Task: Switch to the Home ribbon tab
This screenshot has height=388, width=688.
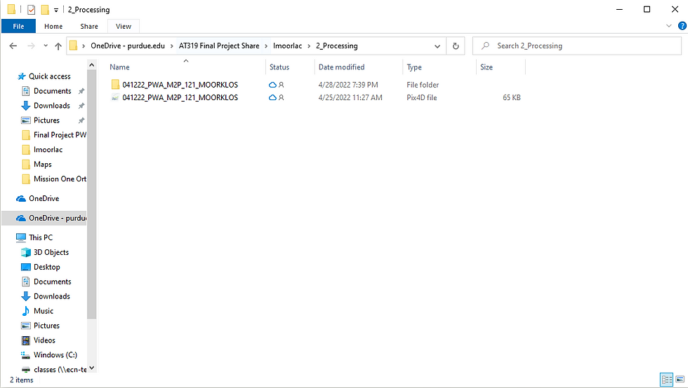Action: tap(53, 27)
